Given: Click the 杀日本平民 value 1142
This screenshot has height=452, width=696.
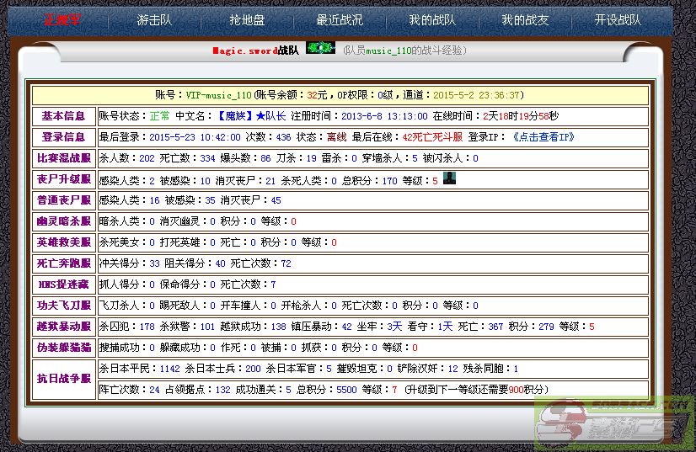Looking at the screenshot, I should (x=169, y=369).
